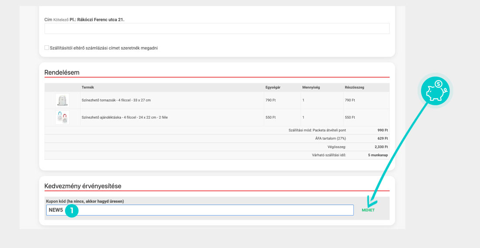Click the tornazsák product thumbnail image
480x248 pixels.
[62, 101]
